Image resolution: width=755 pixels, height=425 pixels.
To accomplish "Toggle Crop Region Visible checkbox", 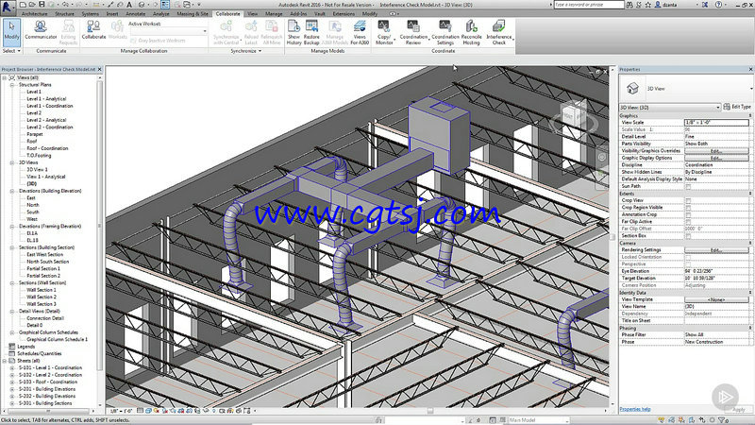I will tap(688, 207).
